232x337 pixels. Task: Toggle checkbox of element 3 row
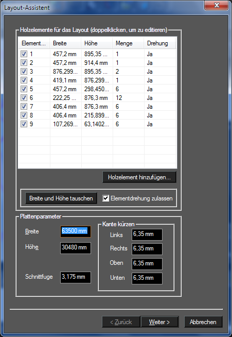click(24, 72)
